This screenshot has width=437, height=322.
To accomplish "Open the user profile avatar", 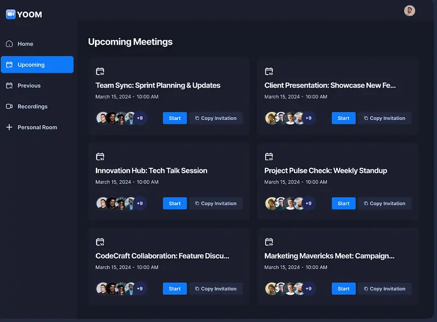I will (x=409, y=11).
